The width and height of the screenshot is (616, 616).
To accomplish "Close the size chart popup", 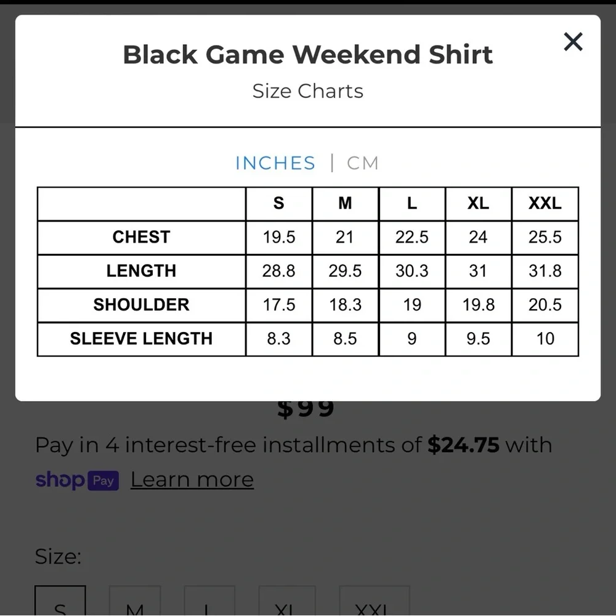I will (573, 42).
